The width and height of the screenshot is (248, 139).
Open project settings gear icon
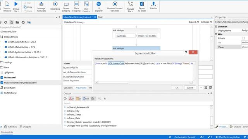[x=23, y=22]
